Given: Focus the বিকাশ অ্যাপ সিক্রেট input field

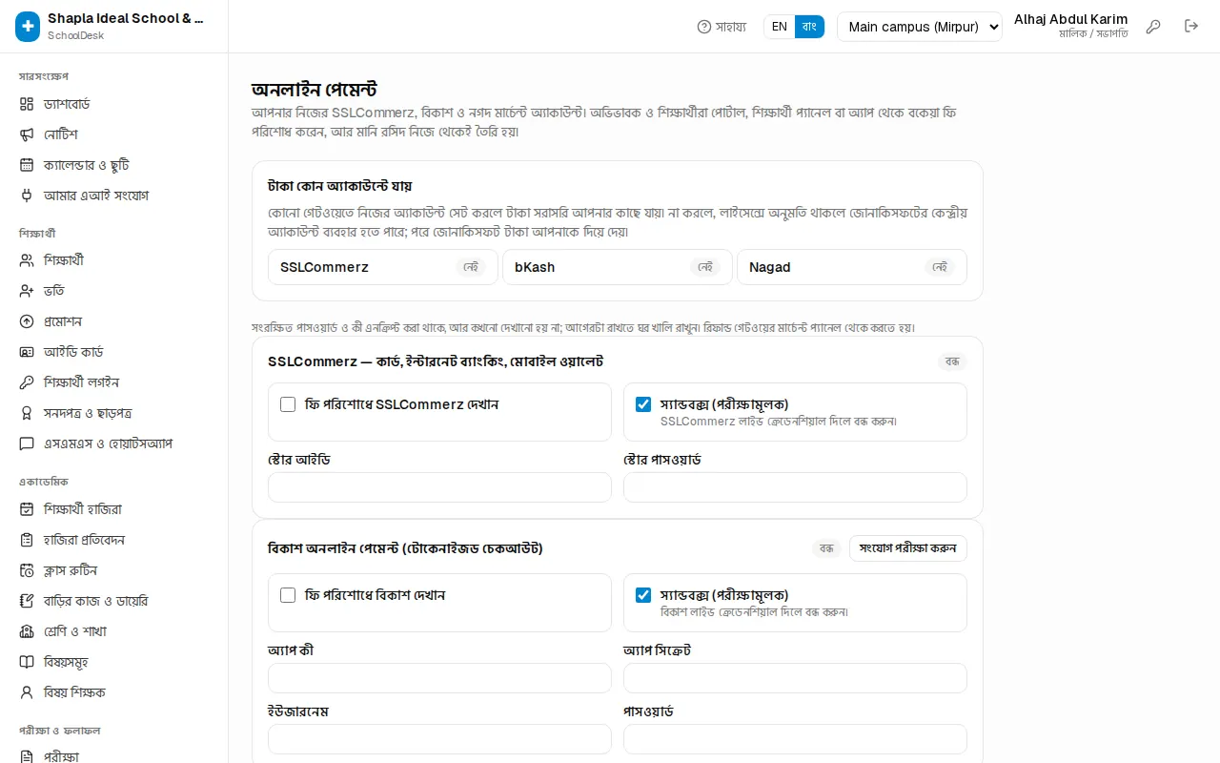Looking at the screenshot, I should (795, 678).
